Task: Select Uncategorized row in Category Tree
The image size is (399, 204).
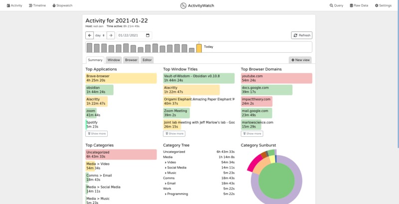Action: [199, 152]
